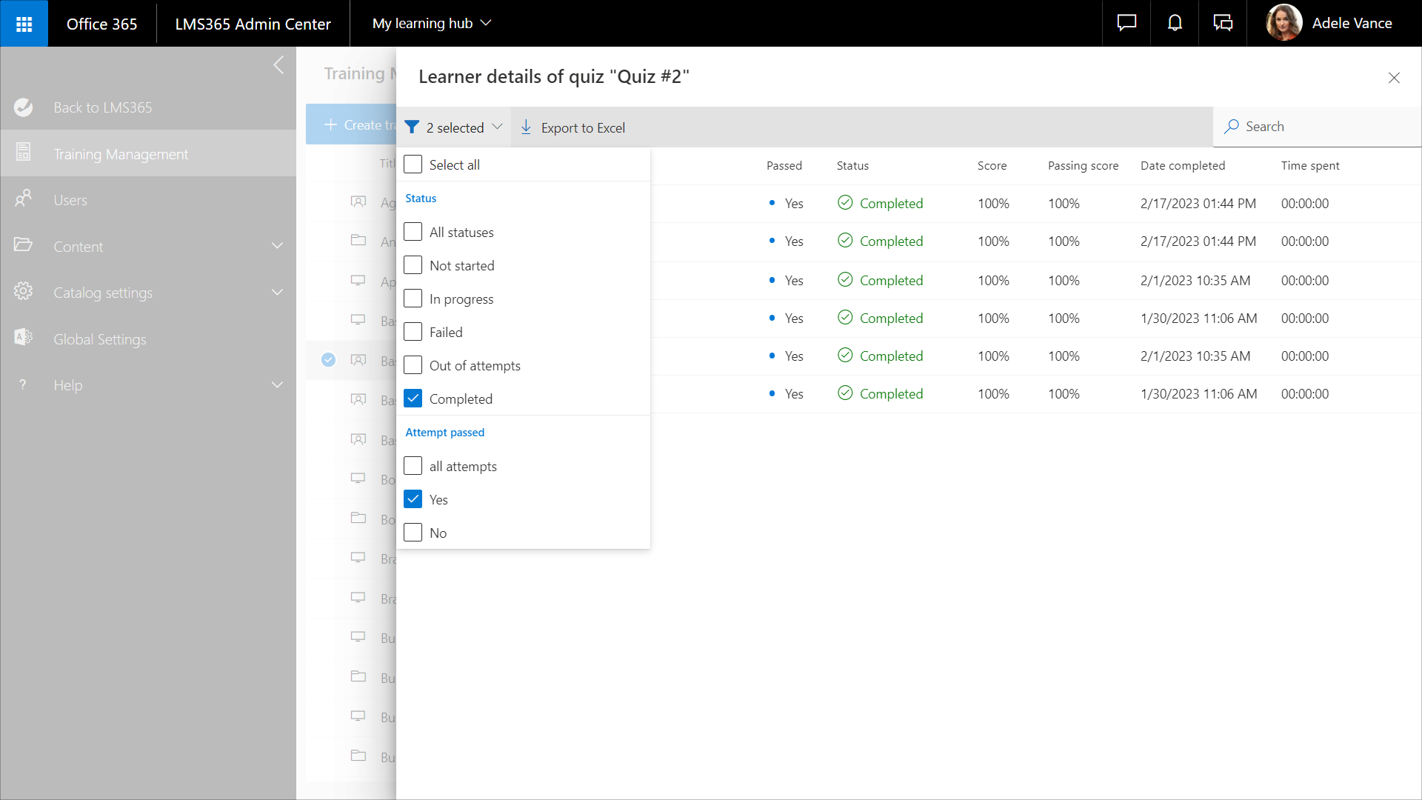Click Adele Vance profile picture
The image size is (1422, 800).
[1284, 23]
